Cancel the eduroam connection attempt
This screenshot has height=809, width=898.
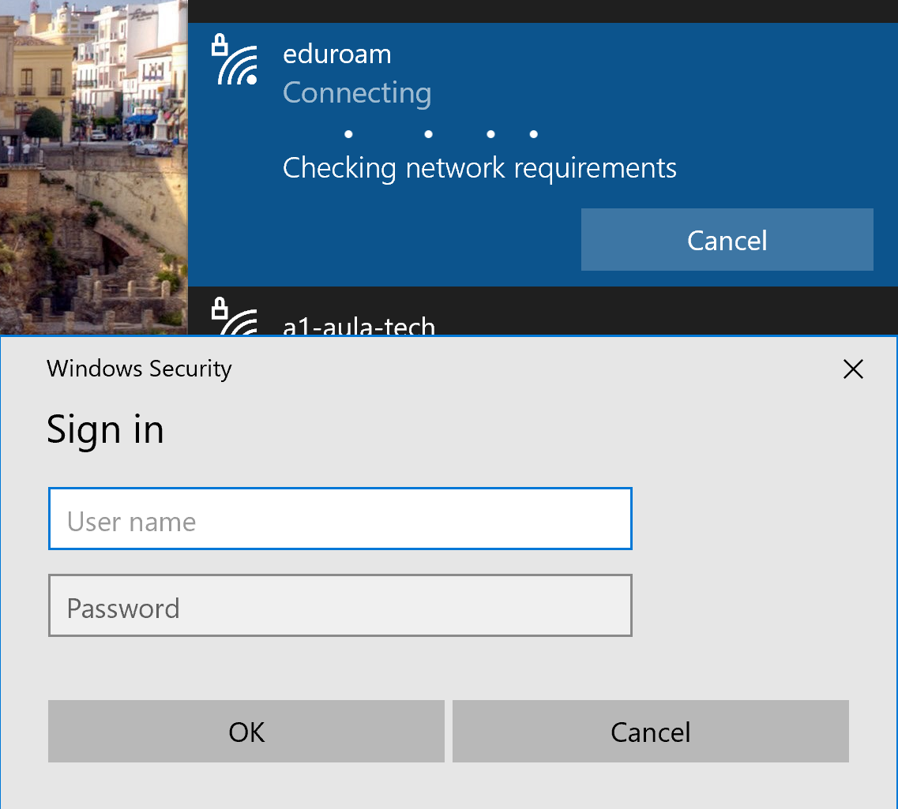click(x=726, y=239)
